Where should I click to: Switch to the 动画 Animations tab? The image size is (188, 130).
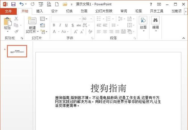tap(84, 11)
